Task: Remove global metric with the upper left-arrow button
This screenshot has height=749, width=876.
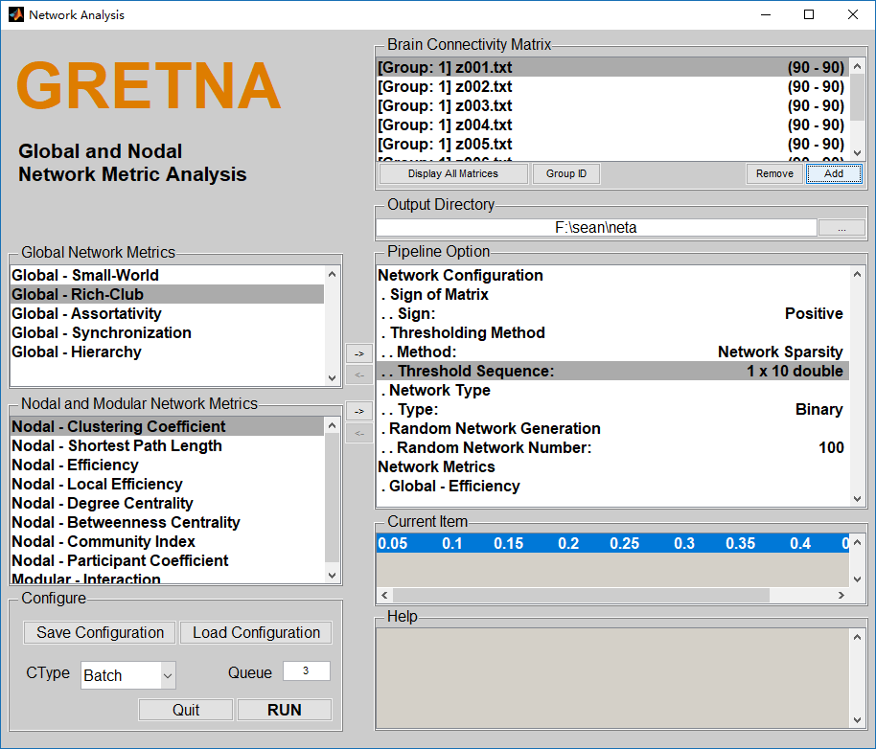Action: pyautogui.click(x=359, y=375)
